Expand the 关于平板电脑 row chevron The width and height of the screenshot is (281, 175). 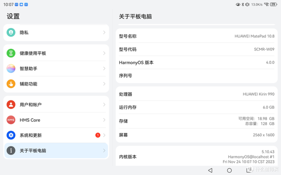104,151
